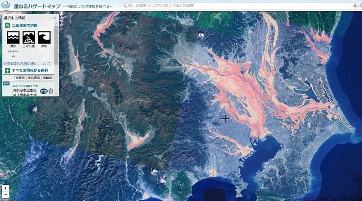362x201 pixels.
Task: Click the 重ねるハザードマップ title
Action: 37,6
